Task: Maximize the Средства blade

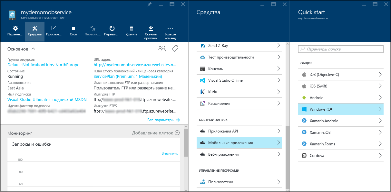Action: pos(273,4)
